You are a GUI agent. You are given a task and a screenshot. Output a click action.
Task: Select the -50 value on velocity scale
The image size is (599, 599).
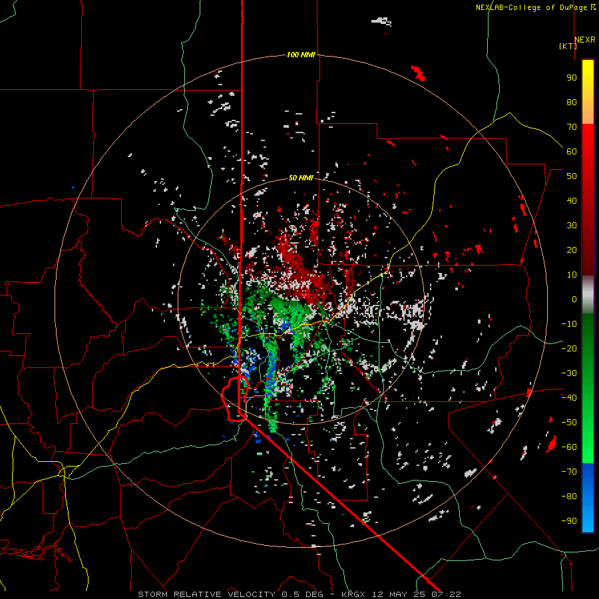click(x=569, y=423)
